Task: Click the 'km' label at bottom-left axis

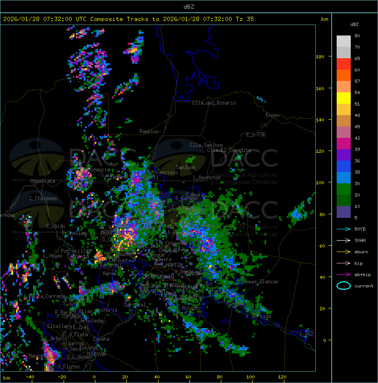Action: (7, 378)
